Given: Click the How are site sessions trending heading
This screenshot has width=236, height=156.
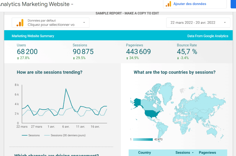Looking at the screenshot, I should [x=50, y=72].
